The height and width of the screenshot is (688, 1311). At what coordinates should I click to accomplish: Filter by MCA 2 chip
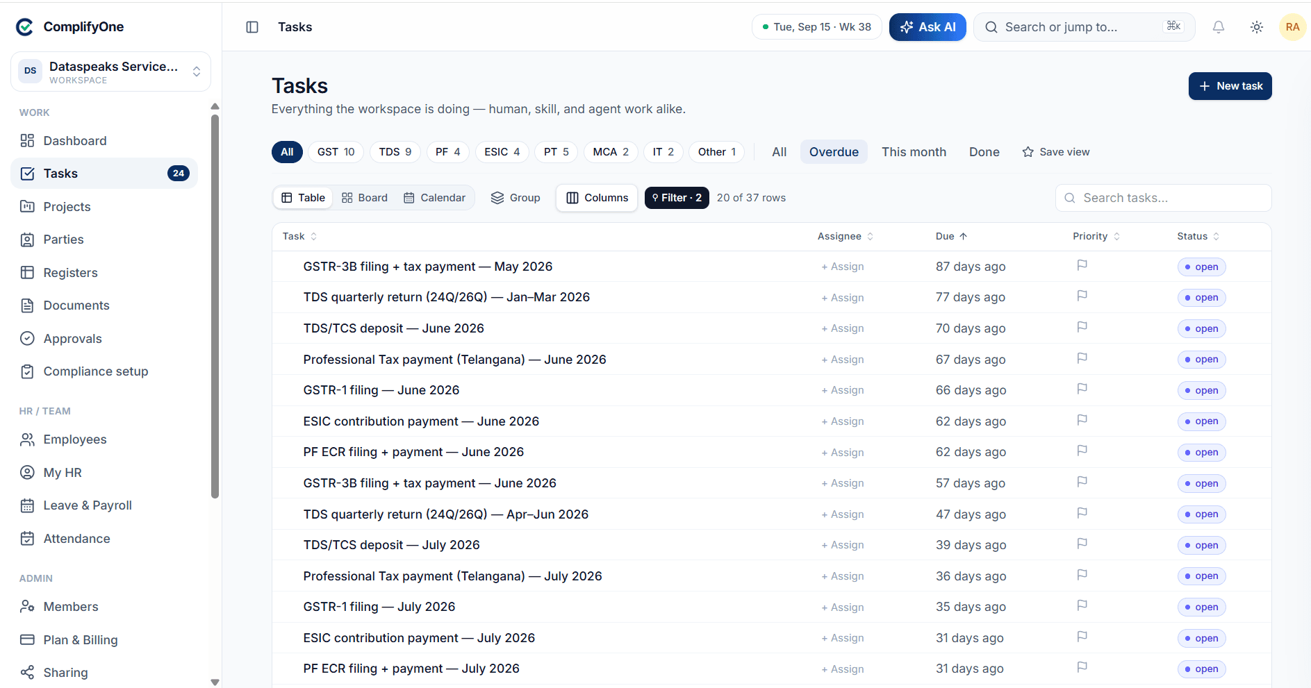point(611,152)
